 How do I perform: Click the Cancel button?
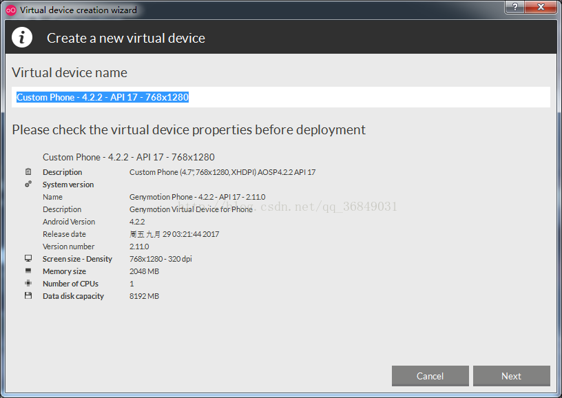click(430, 376)
